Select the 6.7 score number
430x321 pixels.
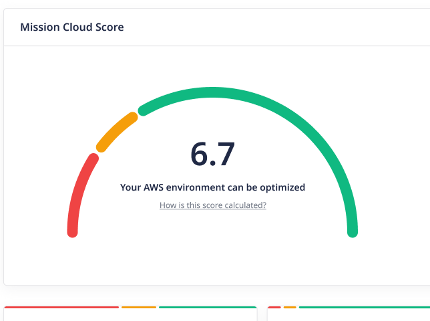click(212, 154)
